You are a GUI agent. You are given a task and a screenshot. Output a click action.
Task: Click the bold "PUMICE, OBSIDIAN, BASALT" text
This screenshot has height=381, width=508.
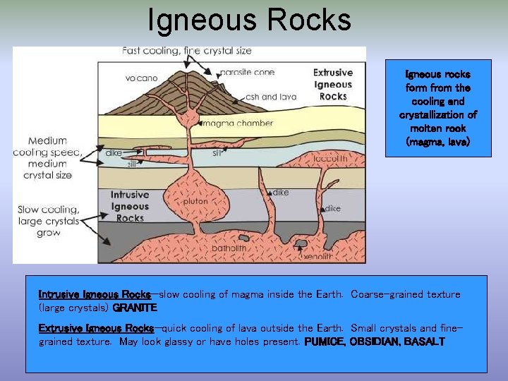click(x=375, y=341)
